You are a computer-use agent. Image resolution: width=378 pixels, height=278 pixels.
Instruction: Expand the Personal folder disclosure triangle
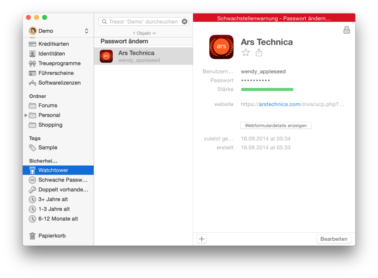click(x=26, y=115)
